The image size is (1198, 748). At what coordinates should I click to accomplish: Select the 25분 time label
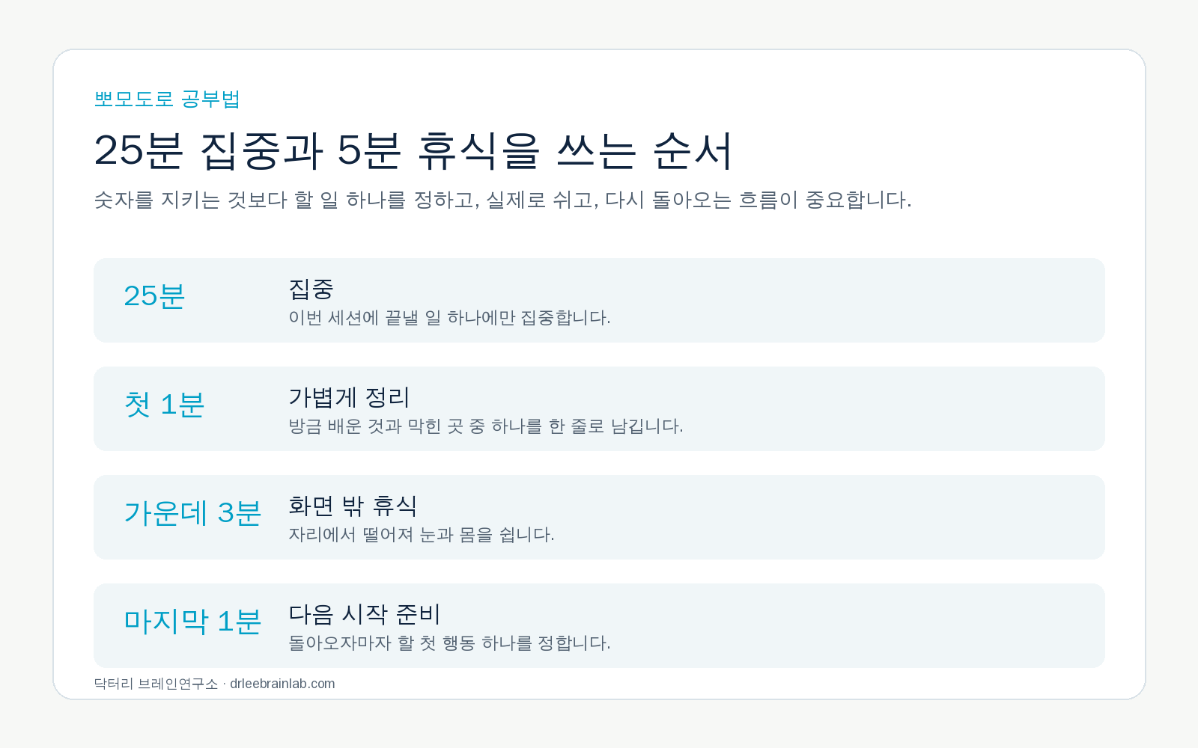[x=154, y=295]
